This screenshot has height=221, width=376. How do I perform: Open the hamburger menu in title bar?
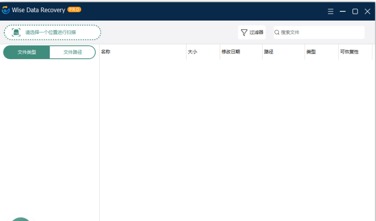[331, 11]
